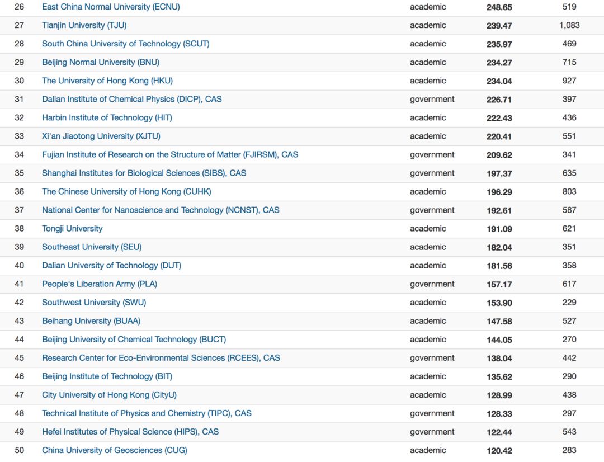The width and height of the screenshot is (604, 462).
Task: Open City University of Hong Kong (CityU) link
Action: (x=110, y=395)
